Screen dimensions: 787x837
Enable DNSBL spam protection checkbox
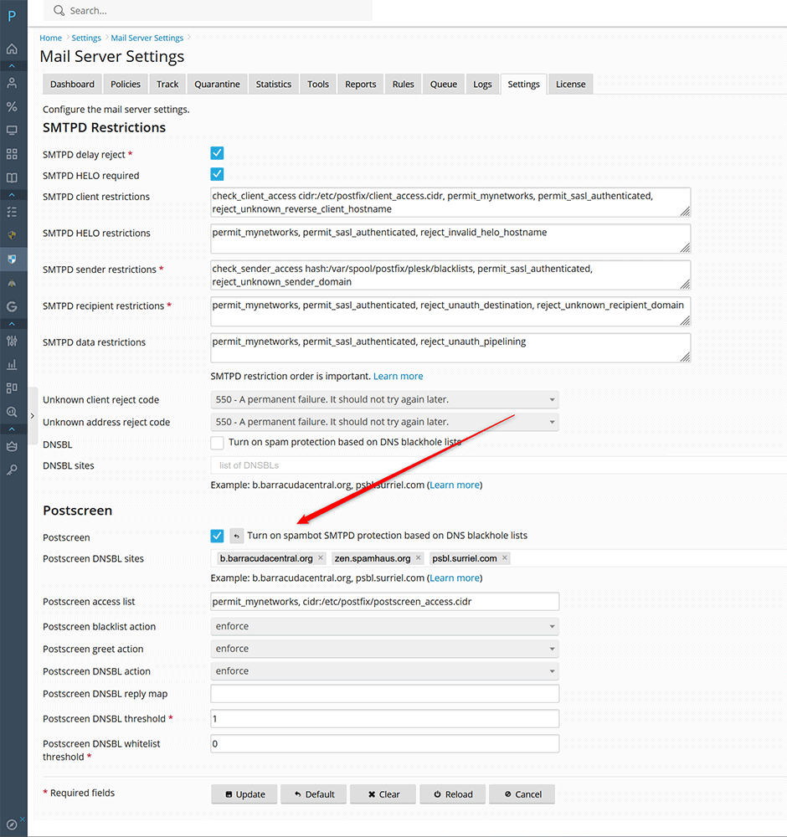click(x=217, y=443)
